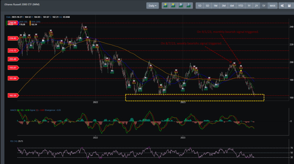The image size is (294, 164).
Task: Select the 1D time range
Action: click(x=200, y=6)
